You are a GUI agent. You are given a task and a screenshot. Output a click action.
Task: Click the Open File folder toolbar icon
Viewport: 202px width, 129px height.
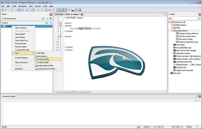(x=16, y=10)
